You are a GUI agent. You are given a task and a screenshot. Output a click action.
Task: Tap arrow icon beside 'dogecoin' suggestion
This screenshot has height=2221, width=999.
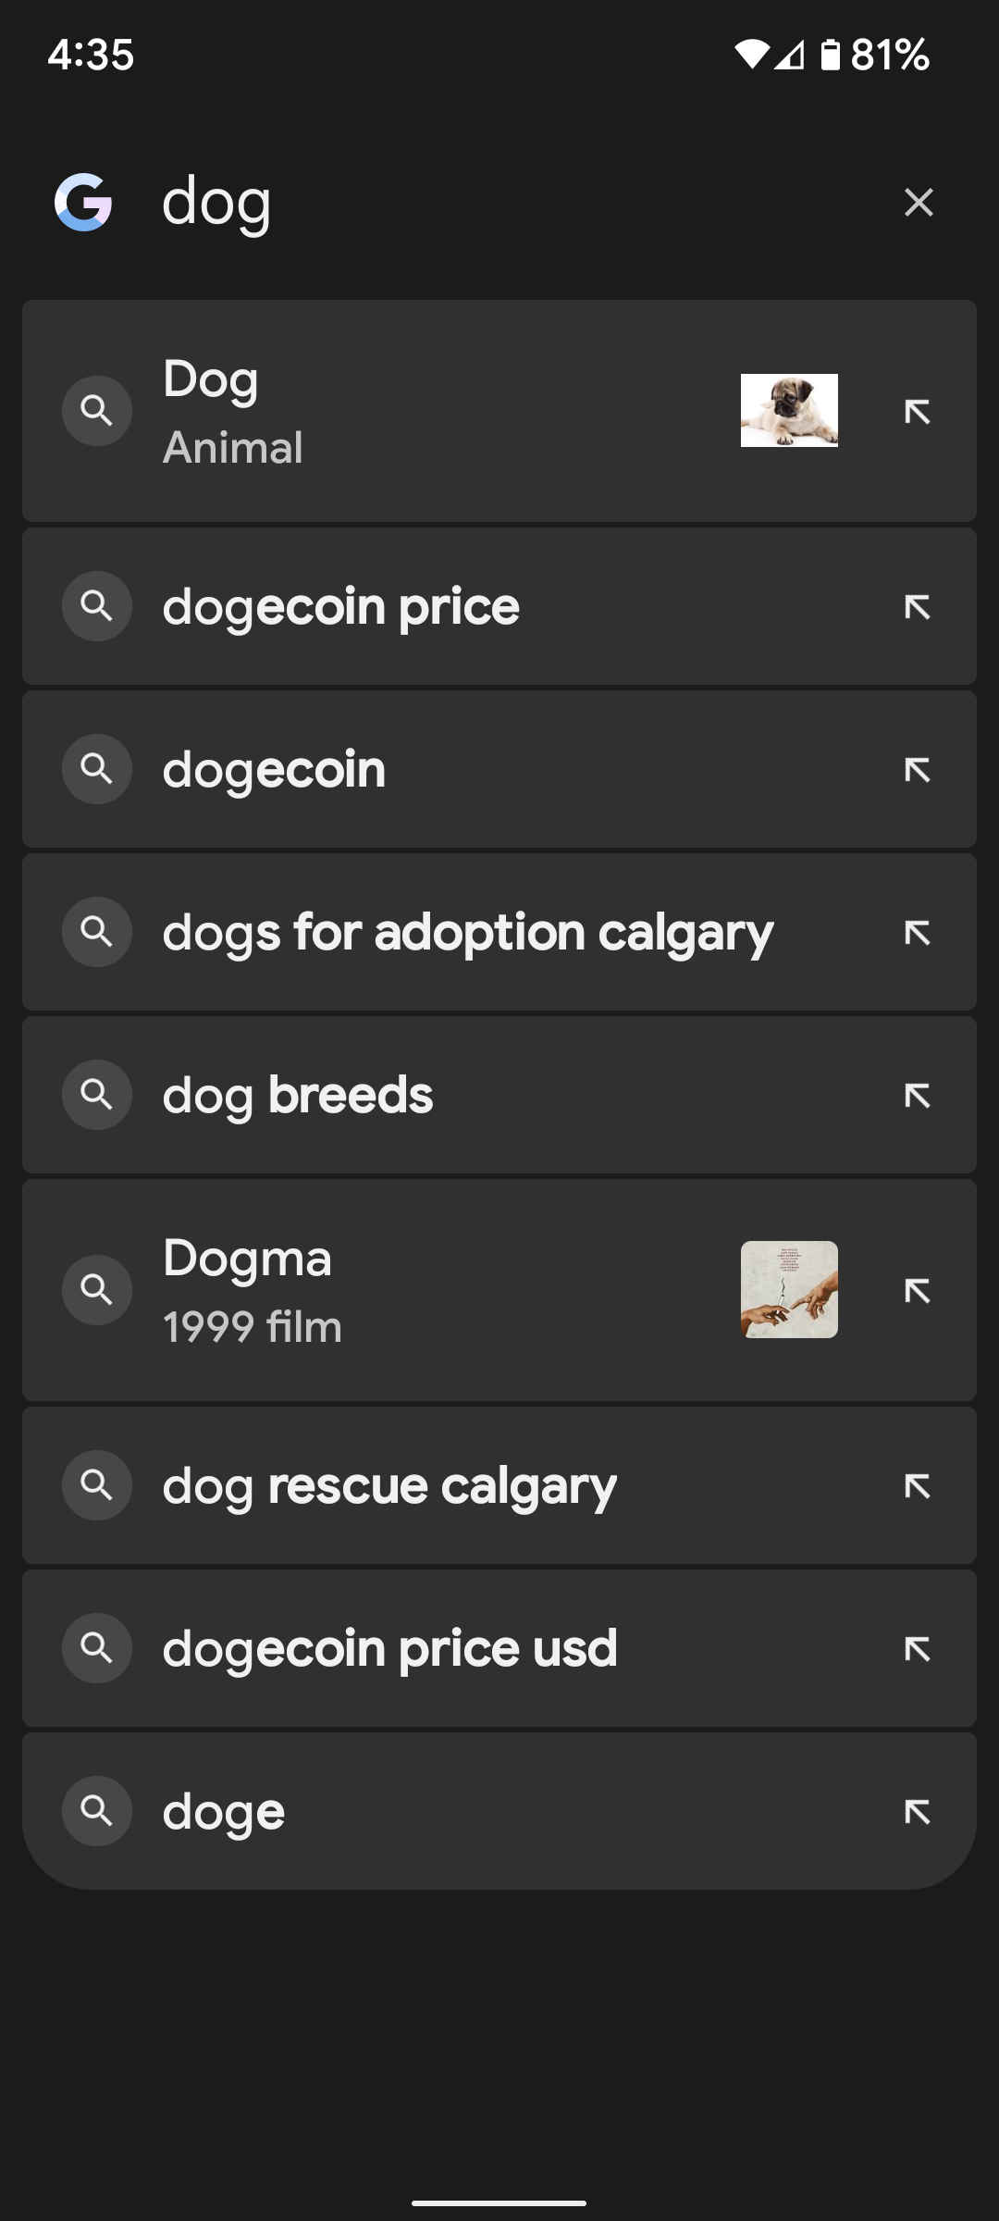(917, 770)
